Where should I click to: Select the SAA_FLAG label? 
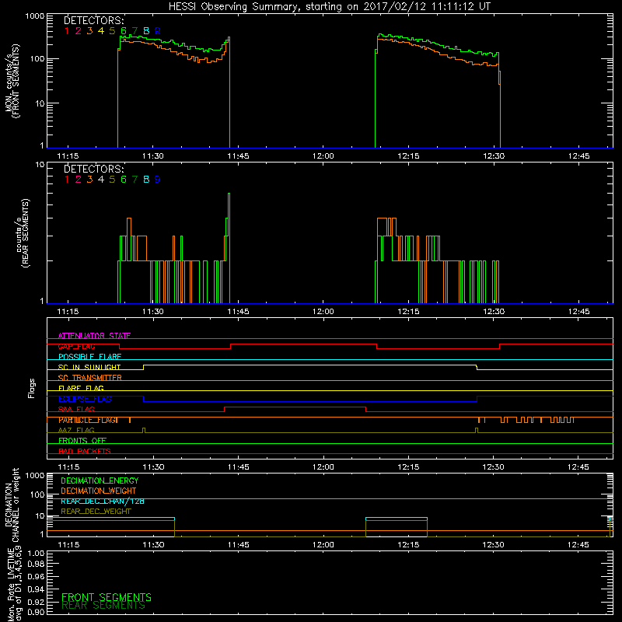point(76,409)
